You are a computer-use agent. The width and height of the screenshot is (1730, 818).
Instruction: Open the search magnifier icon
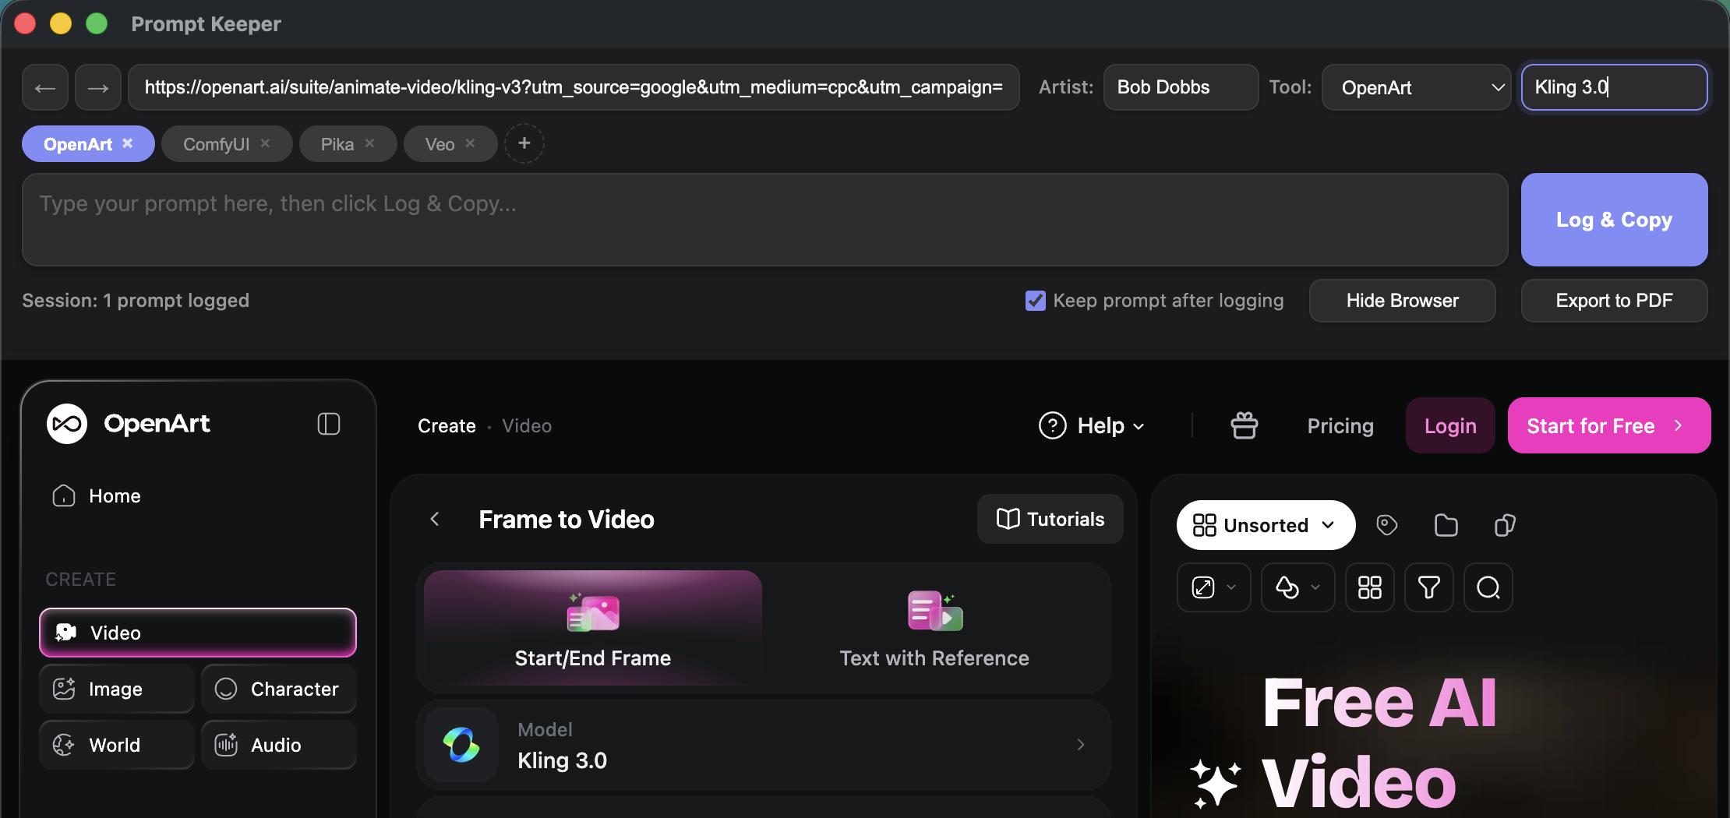[x=1488, y=587]
